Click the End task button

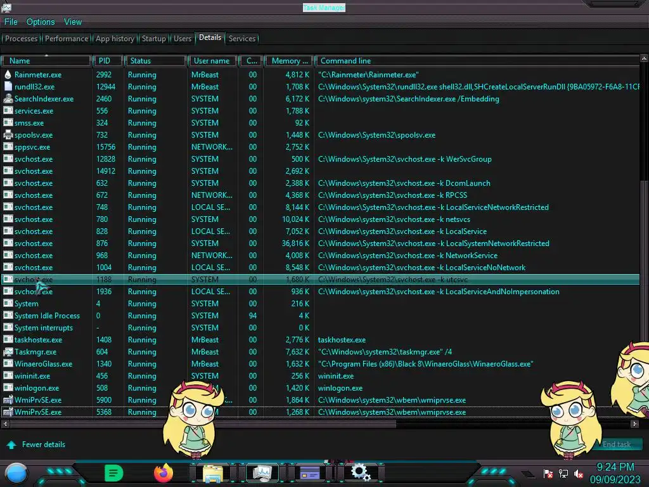[x=617, y=445]
